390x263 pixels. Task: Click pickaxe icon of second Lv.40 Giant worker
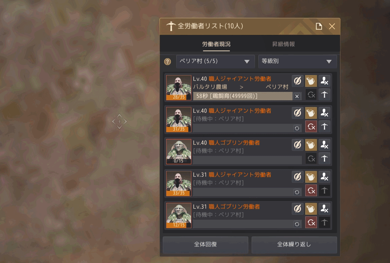coord(324,126)
